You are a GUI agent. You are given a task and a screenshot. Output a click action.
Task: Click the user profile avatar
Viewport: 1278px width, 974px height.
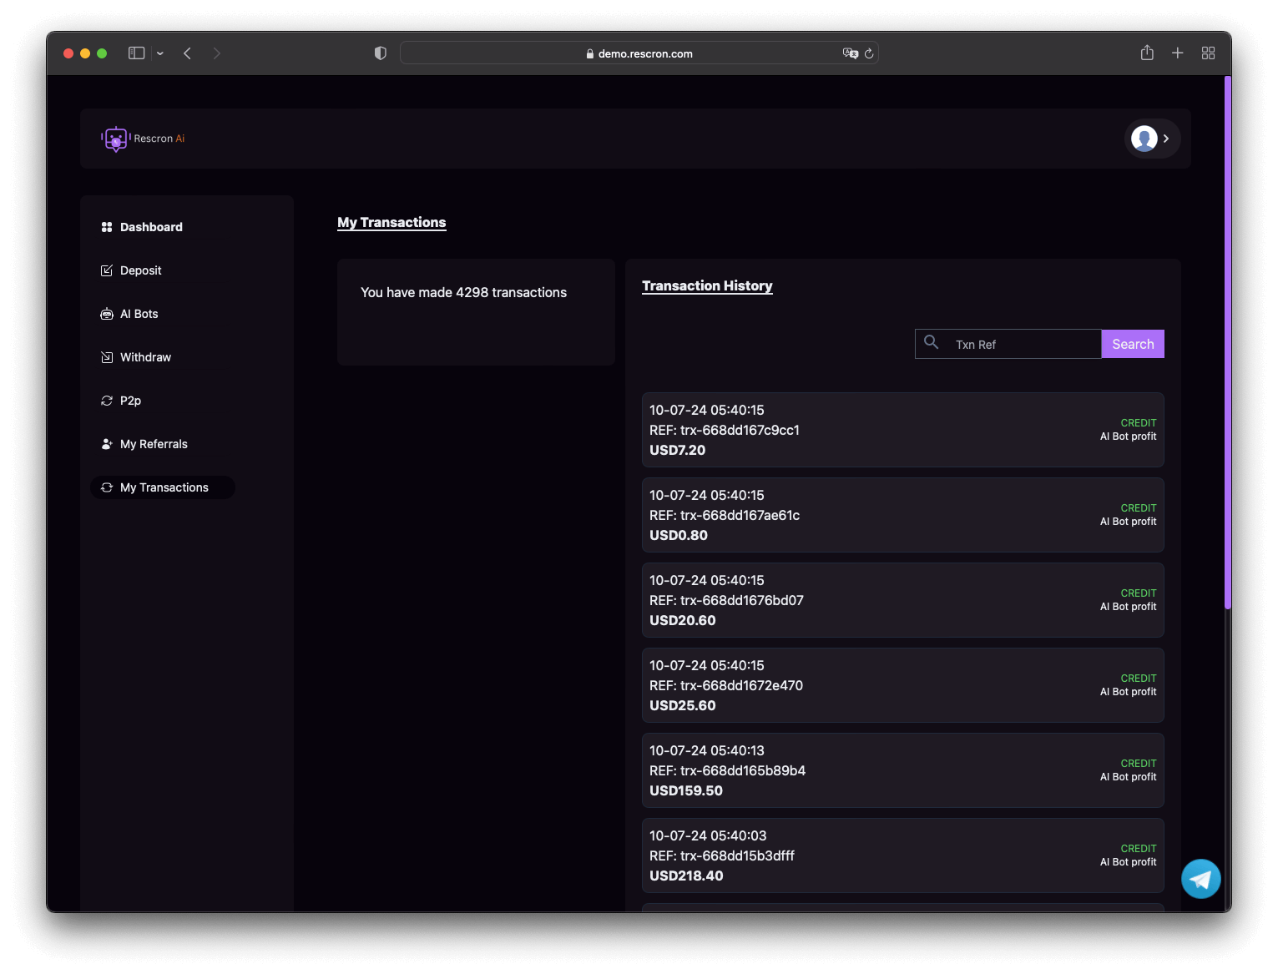(1144, 139)
